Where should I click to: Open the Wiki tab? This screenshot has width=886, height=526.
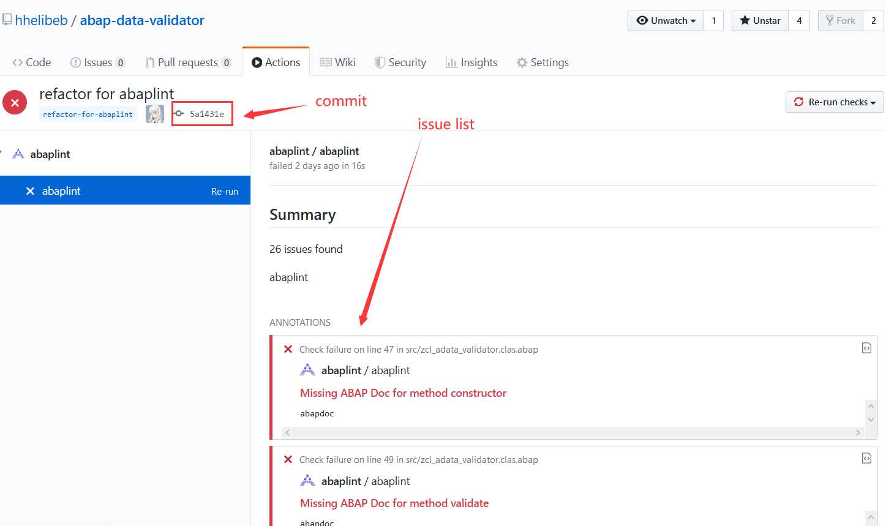pos(338,62)
